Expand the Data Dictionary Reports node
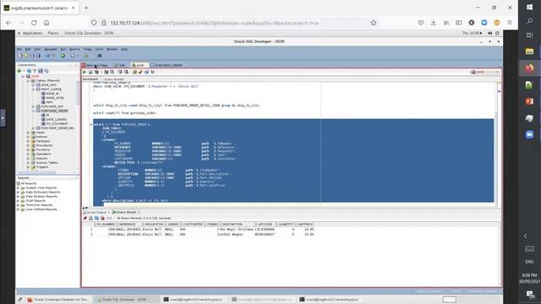Image resolution: width=541 pixels, height=304 pixels. (x=18, y=192)
